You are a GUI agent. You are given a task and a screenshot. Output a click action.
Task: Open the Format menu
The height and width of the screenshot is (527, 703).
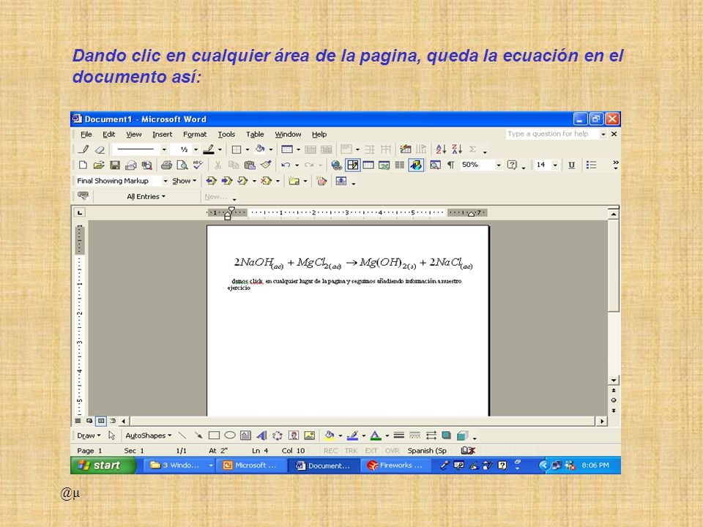195,134
